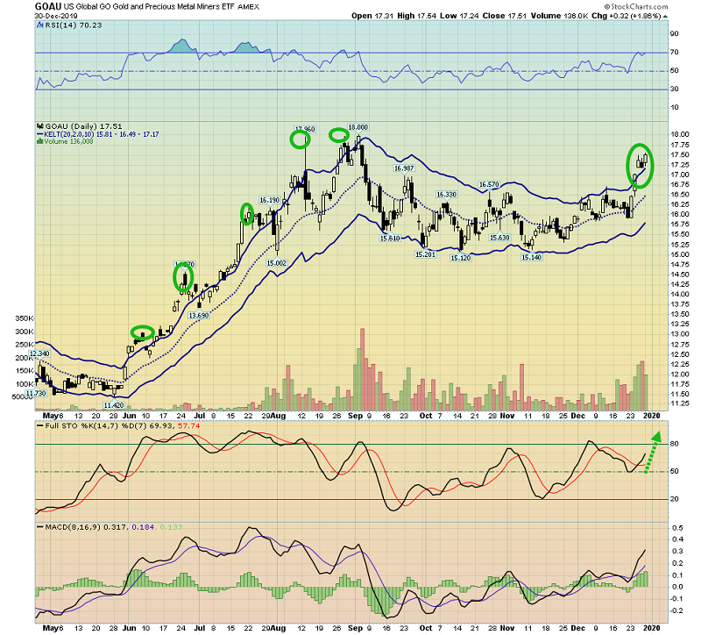
Task: Click the 15.201 price label
Action: (x=425, y=254)
